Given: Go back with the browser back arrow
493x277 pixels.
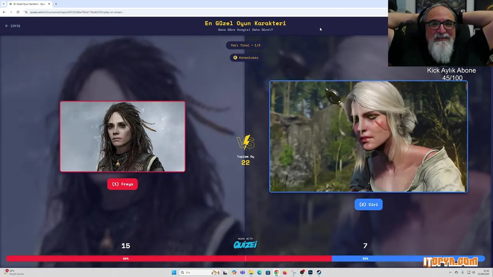Looking at the screenshot, I should (4, 12).
